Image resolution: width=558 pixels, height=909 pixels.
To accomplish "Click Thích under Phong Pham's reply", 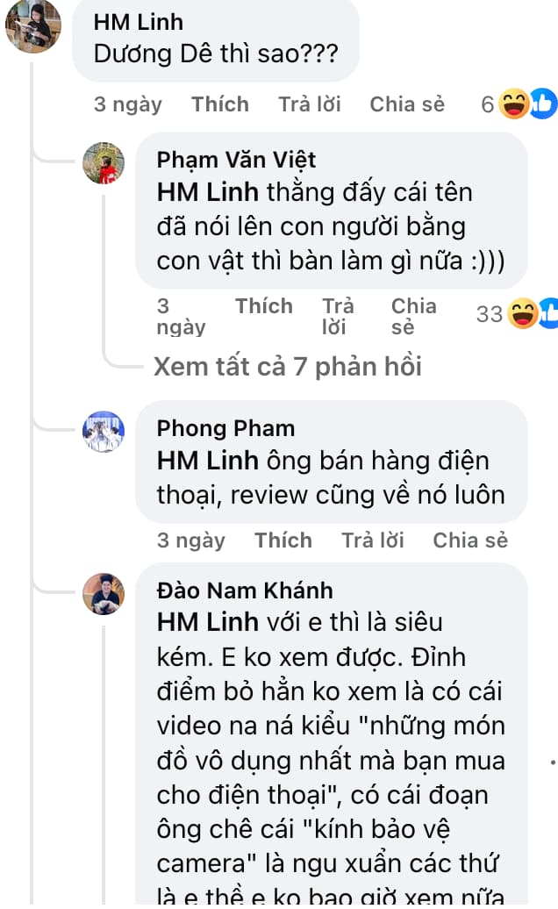I will click(x=283, y=540).
